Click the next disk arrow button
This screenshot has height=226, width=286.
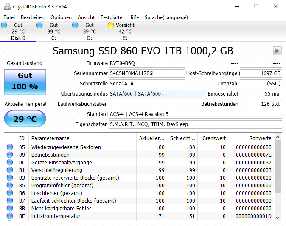pyautogui.click(x=277, y=51)
